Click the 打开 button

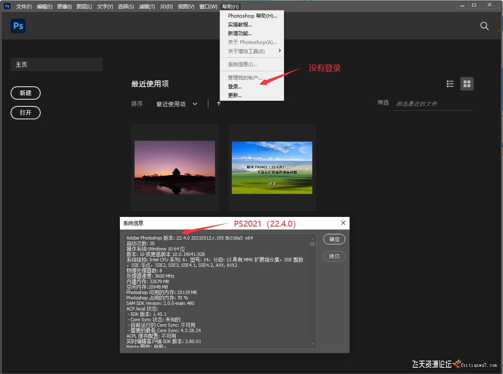pyautogui.click(x=26, y=113)
